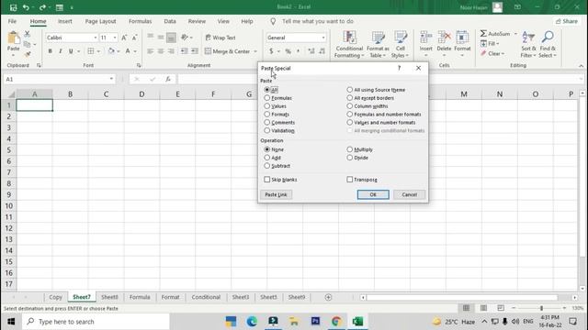
Task: Open font name Calibri dropdown
Action: tap(96, 38)
